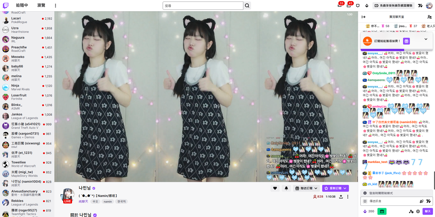Open the purple gift icon in drops banner
435x217 pixels.
pyautogui.click(x=406, y=41)
